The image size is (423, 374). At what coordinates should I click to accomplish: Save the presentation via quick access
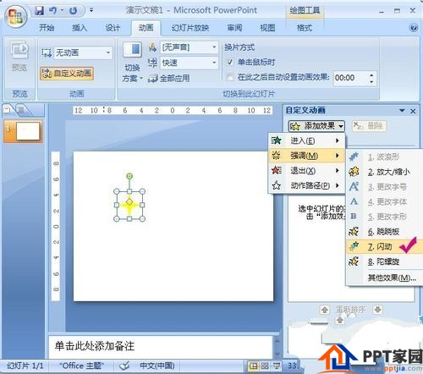(x=40, y=11)
